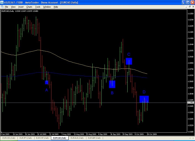Close the MetaTrader main window
This screenshot has height=141, width=195.
(193, 2)
